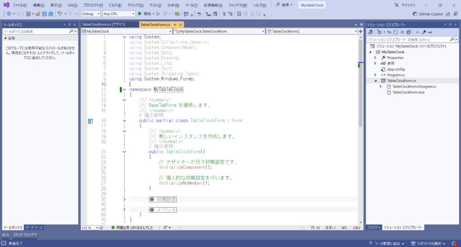Click in the Toolbox search field
This screenshot has width=461, height=247.
coord(36,31)
